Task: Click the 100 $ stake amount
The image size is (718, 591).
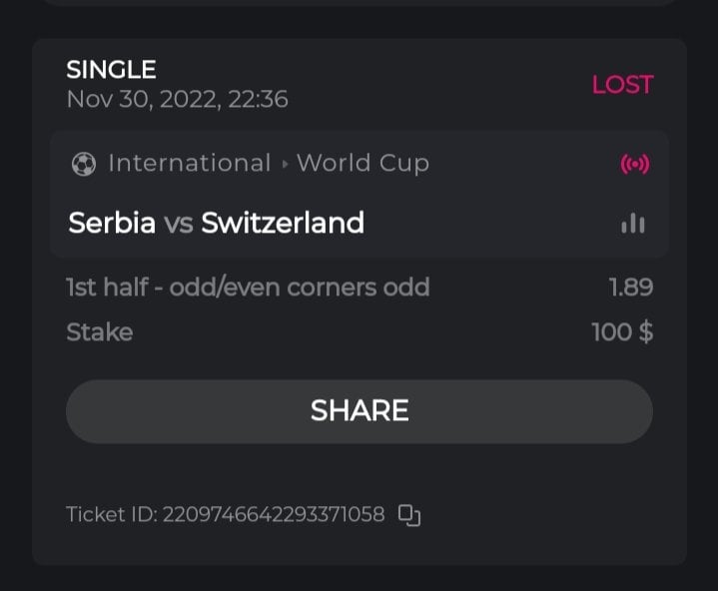Action: click(x=622, y=331)
